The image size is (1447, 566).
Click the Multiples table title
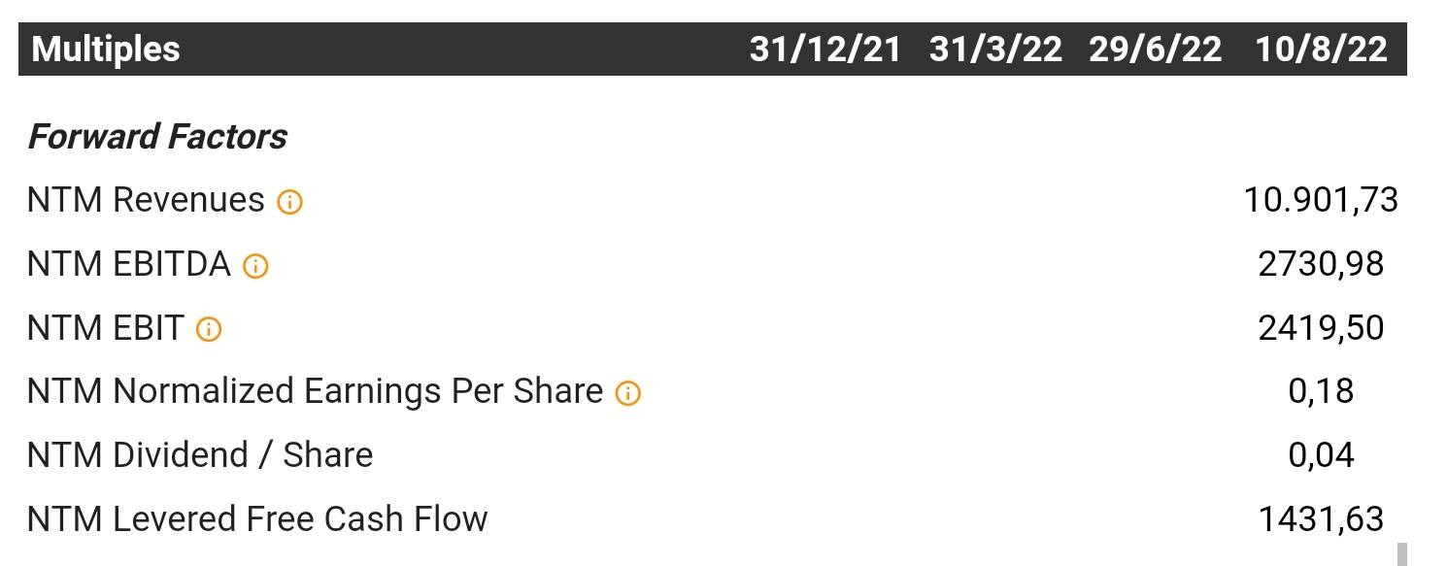(x=106, y=50)
